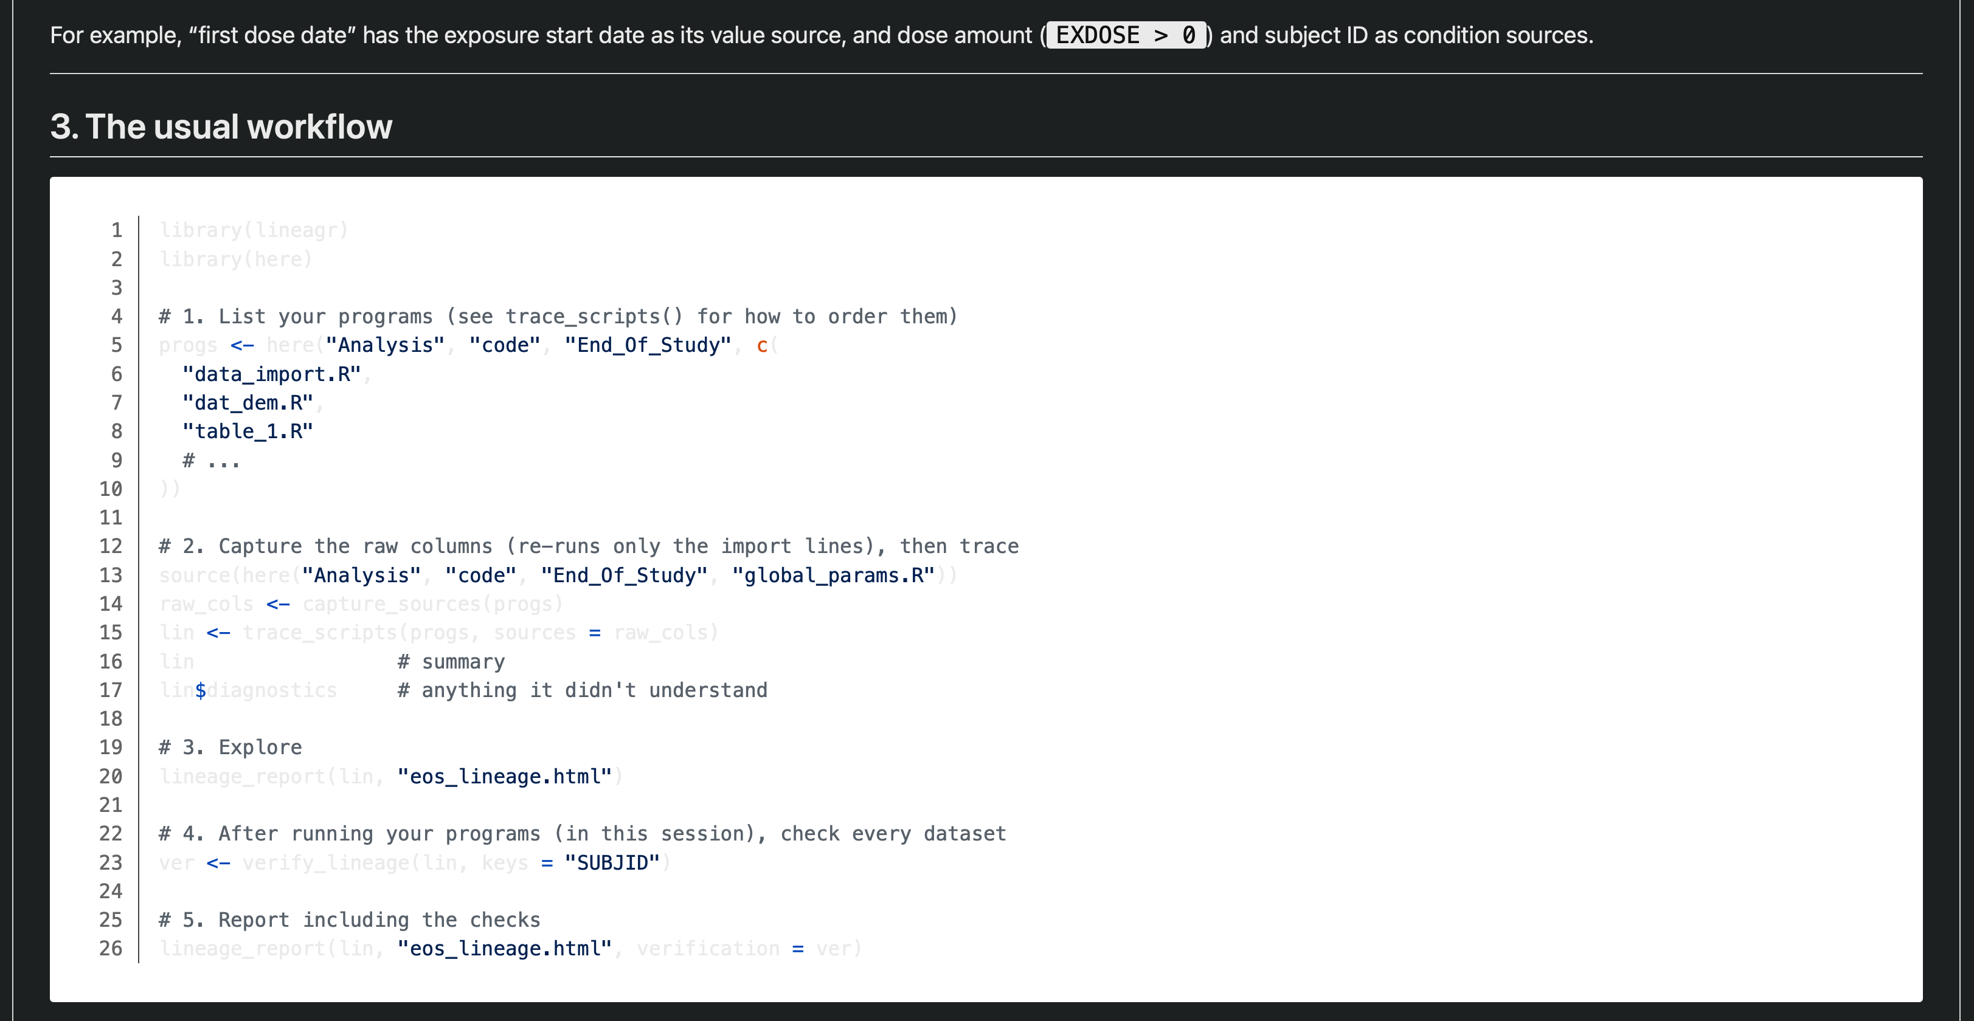Screen dimensions: 1974x1021
Task: Click "verify_lineage(lin, keys" on line 23
Action: pos(386,863)
